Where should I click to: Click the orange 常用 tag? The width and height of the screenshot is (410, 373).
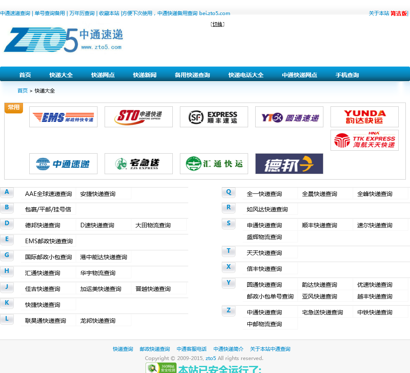coord(14,108)
